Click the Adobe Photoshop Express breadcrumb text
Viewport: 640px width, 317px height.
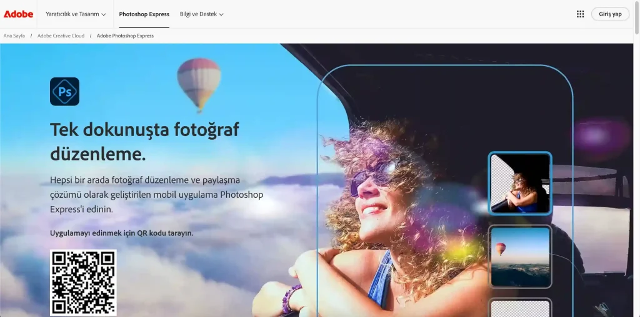[x=125, y=36]
